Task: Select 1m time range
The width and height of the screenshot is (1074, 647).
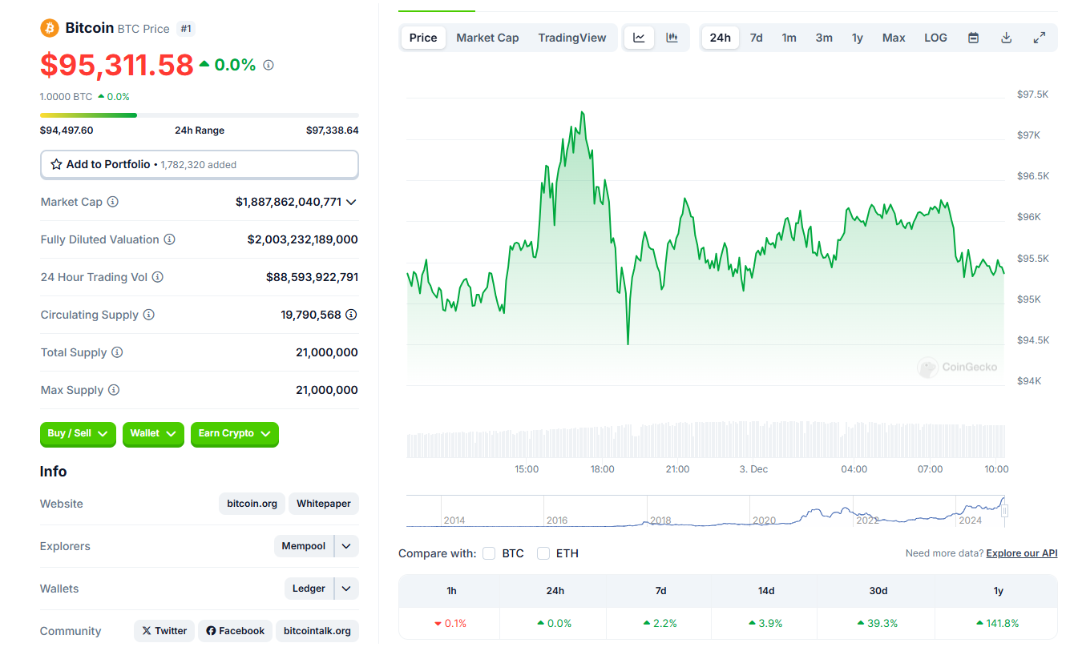Action: pos(789,38)
